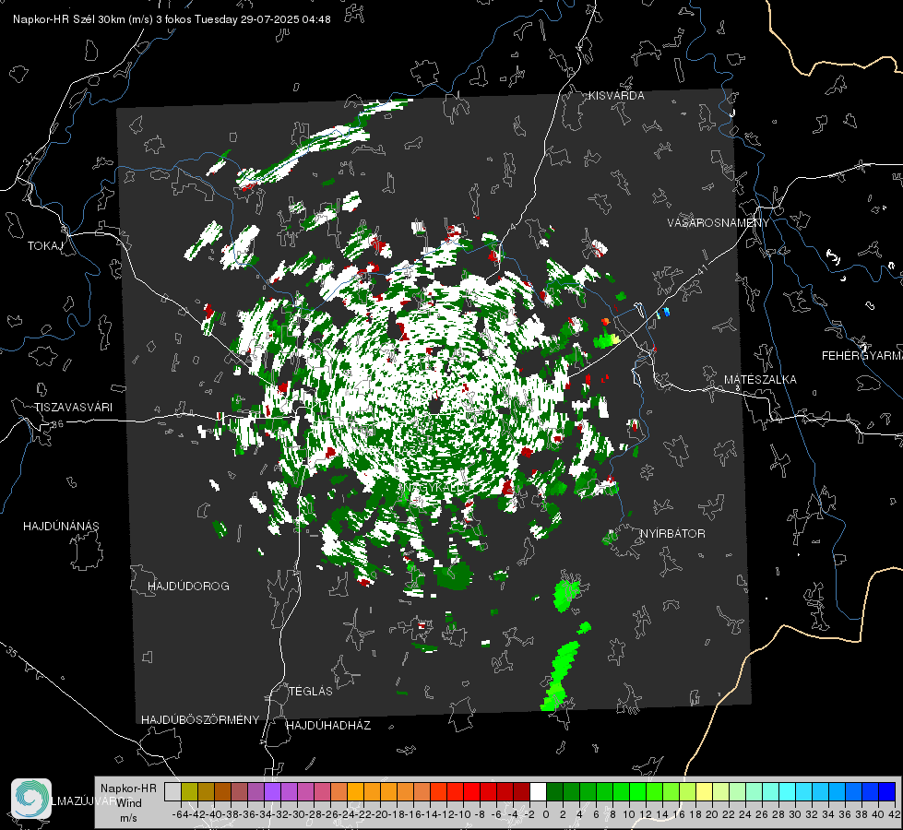Click the TÉGLÁS label
Screen dimensions: 903x830
[311, 692]
